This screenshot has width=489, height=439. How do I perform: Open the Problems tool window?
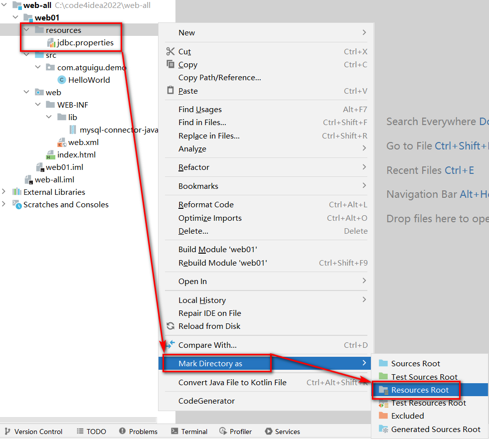point(138,432)
